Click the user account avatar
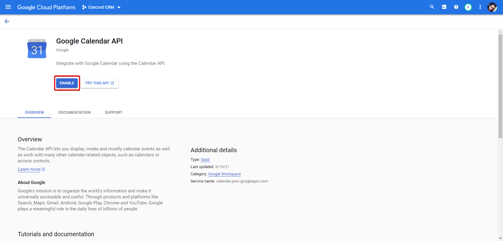This screenshot has height=241, width=503. click(x=492, y=7)
